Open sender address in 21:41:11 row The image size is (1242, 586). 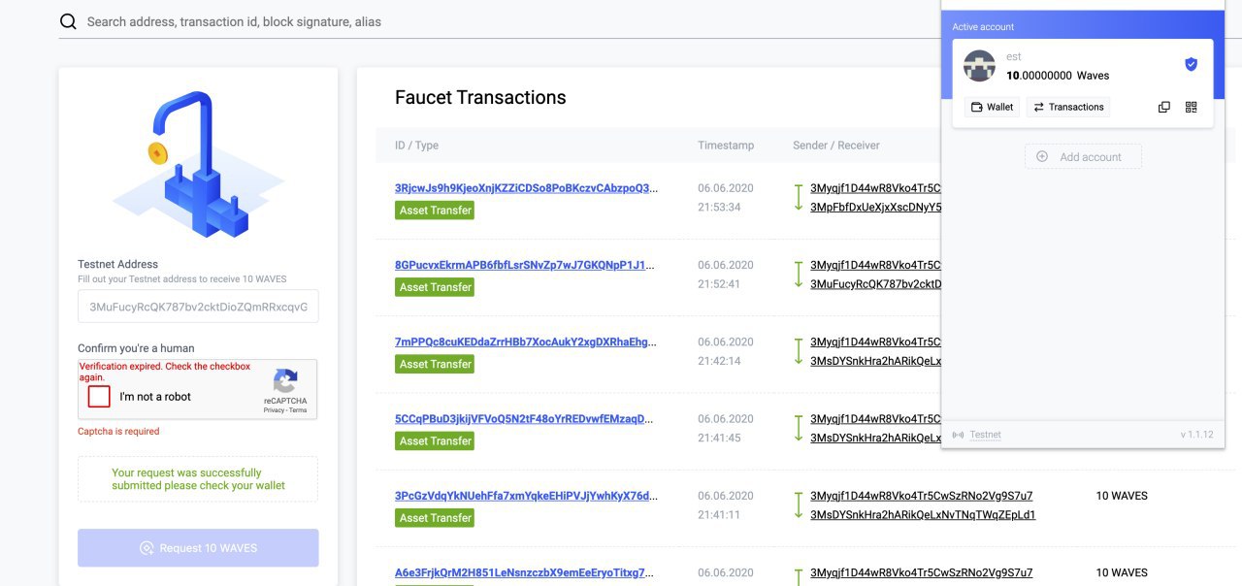(921, 496)
